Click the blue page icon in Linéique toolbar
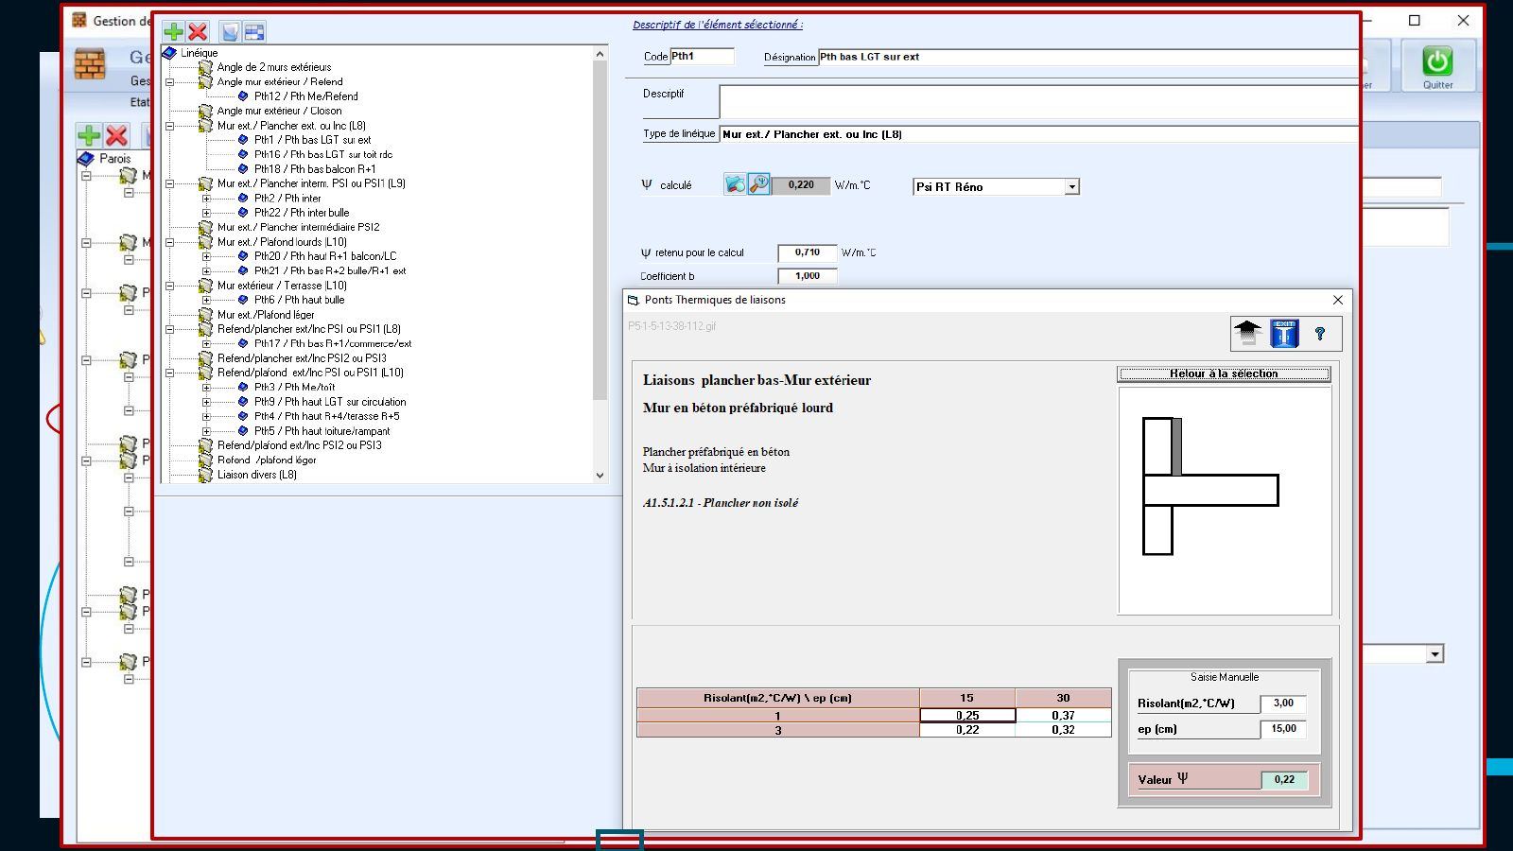Viewport: 1513px width, 851px height. (x=230, y=31)
